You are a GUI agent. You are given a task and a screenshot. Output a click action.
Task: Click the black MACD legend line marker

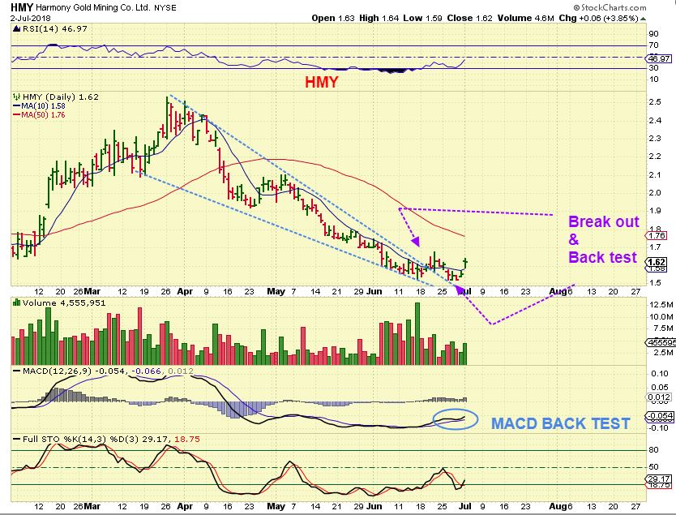[17, 371]
